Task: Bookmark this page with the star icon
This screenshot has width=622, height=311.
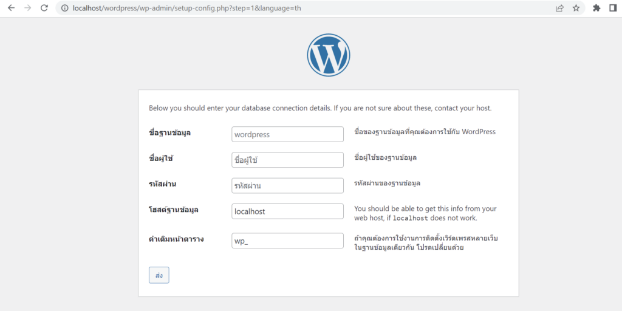Action: [576, 8]
